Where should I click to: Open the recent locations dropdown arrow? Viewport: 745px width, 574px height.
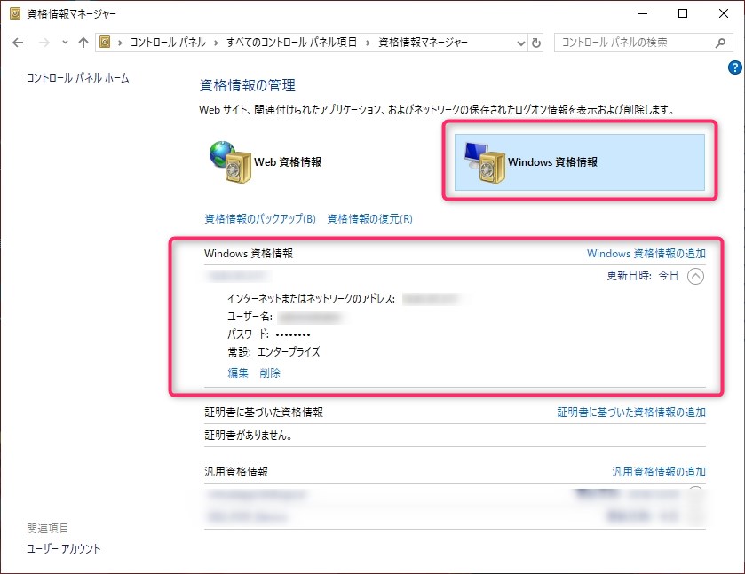65,43
